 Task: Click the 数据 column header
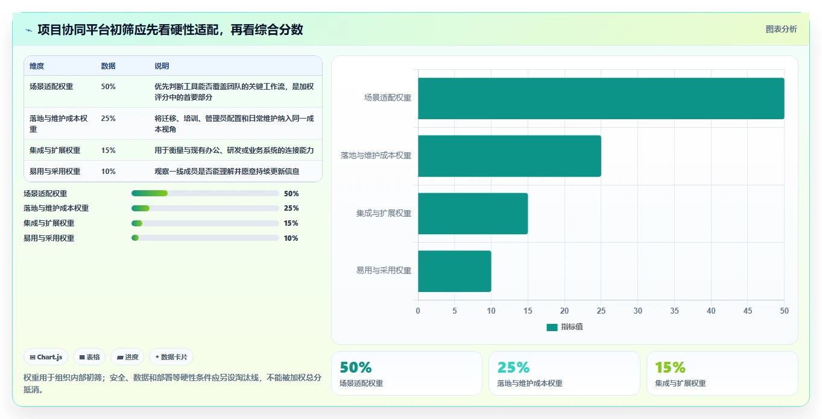[x=109, y=66]
